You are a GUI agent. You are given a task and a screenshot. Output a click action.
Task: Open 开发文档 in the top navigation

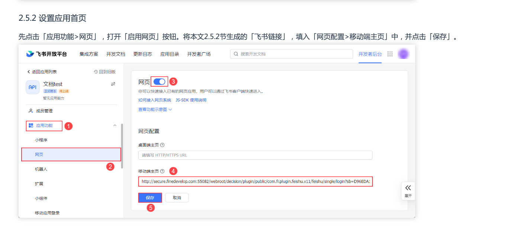[116, 54]
